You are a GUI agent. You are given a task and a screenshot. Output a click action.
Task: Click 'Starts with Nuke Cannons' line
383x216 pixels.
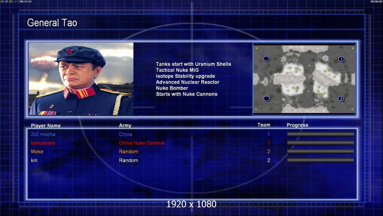coord(186,94)
